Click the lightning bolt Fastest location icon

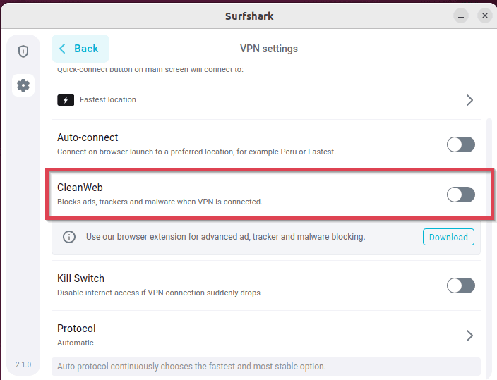click(66, 100)
